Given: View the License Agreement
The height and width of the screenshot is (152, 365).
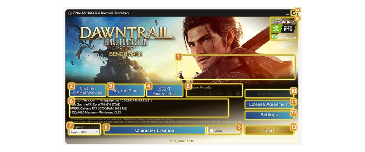Looking at the screenshot, I should pos(269,104).
